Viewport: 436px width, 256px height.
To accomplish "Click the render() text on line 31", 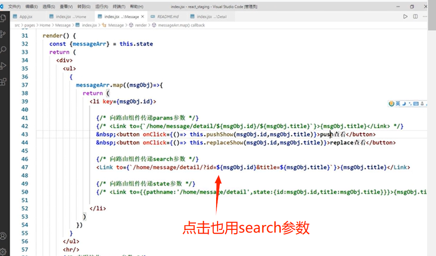I will tap(56, 36).
